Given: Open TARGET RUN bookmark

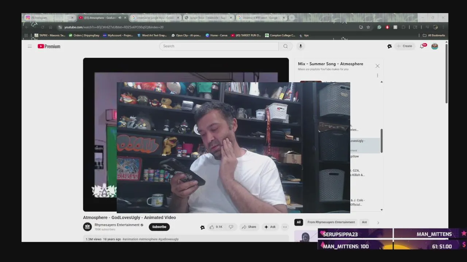Looking at the screenshot, I should 246,35.
